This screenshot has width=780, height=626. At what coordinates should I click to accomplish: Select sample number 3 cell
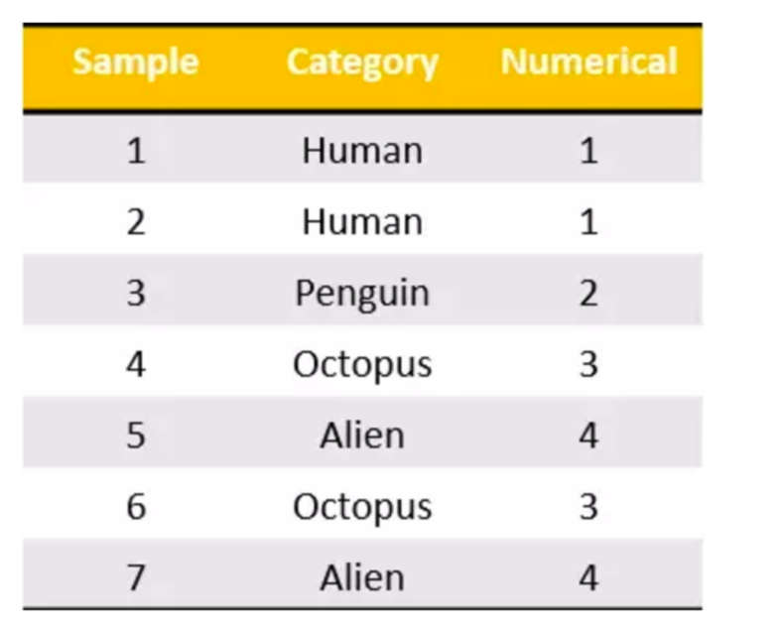click(x=136, y=293)
